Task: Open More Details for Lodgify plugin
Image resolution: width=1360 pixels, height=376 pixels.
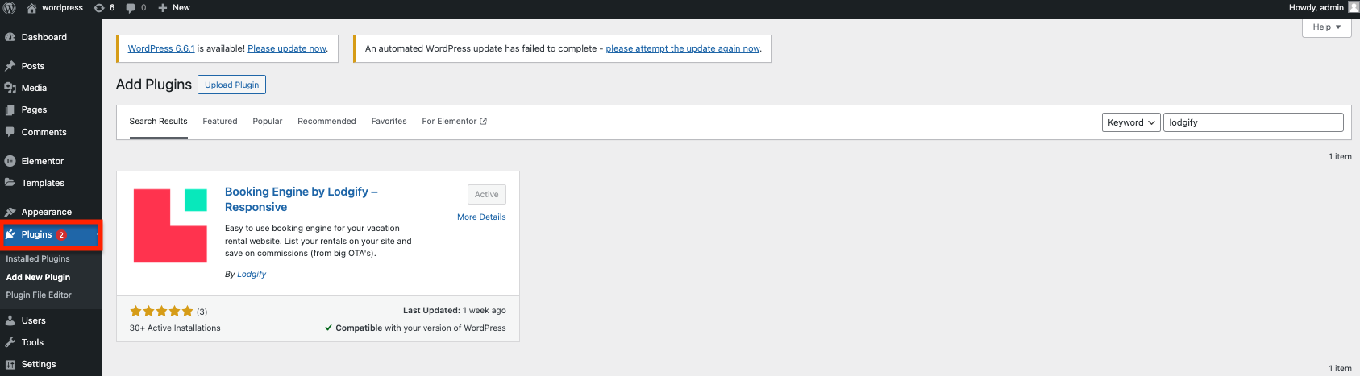Action: point(481,217)
